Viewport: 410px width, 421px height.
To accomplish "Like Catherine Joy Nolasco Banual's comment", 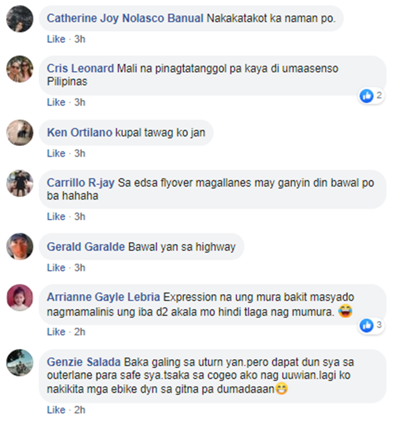I will (x=56, y=39).
